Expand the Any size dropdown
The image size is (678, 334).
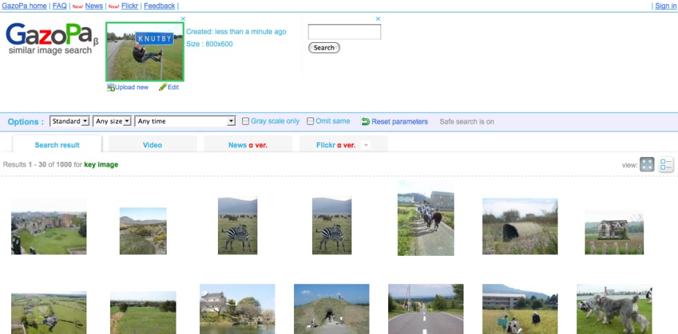[x=112, y=121]
